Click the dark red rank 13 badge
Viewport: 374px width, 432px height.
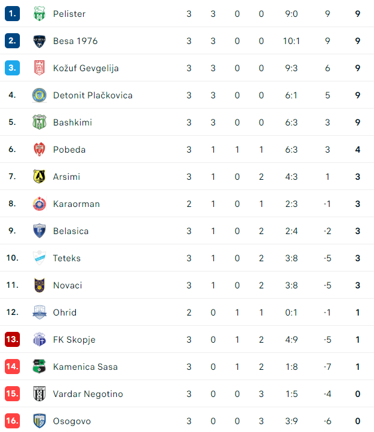click(12, 340)
